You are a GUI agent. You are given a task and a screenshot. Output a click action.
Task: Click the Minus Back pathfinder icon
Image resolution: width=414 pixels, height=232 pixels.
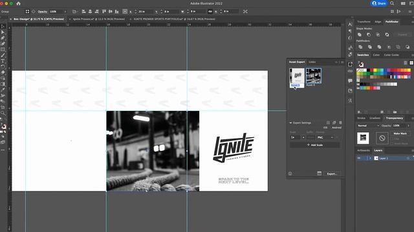[408, 47]
